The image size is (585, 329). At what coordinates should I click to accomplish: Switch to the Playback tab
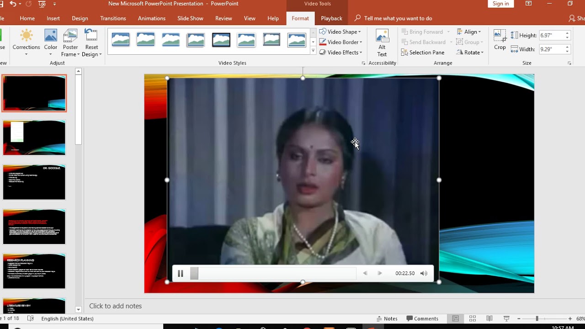(x=331, y=18)
